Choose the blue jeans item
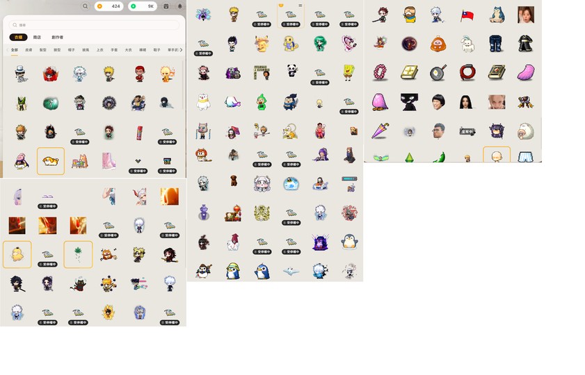The image size is (585, 375). tap(496, 44)
